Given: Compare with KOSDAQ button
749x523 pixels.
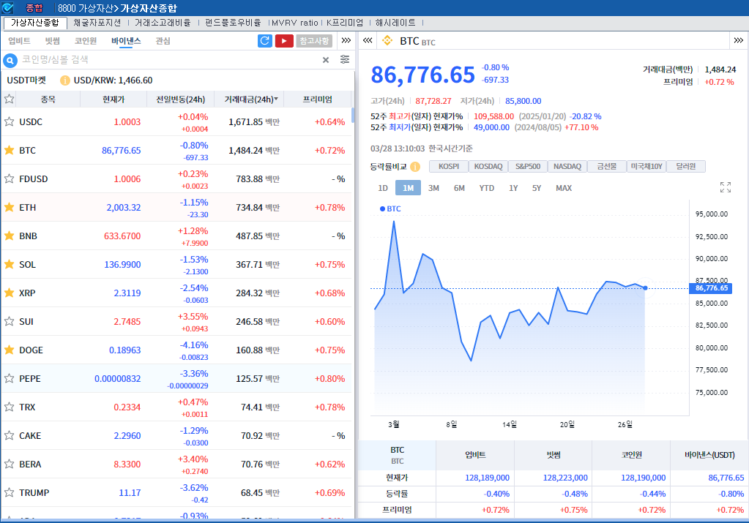Looking at the screenshot, I should click(488, 167).
